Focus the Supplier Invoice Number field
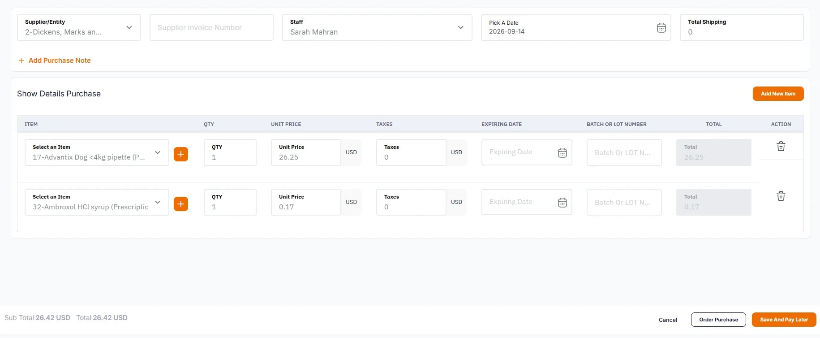Image resolution: width=820 pixels, height=338 pixels. 211,27
